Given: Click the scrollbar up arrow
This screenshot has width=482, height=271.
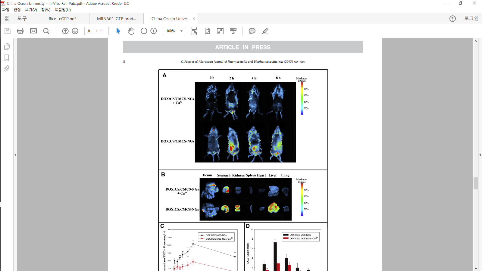Looking at the screenshot, I should point(476,41).
